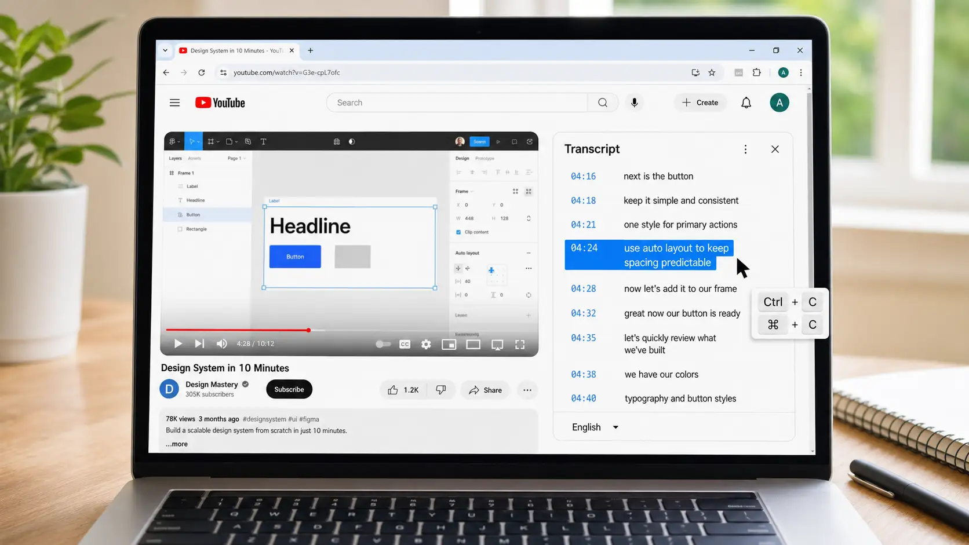
Task: Open the YouTube hamburger guide menu
Action: point(174,103)
